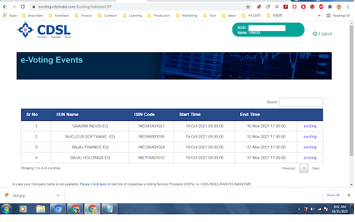Screen dimensions: 355x222
Task: Select the INE096B01018 ISIN code cell
Action: [x=151, y=137]
